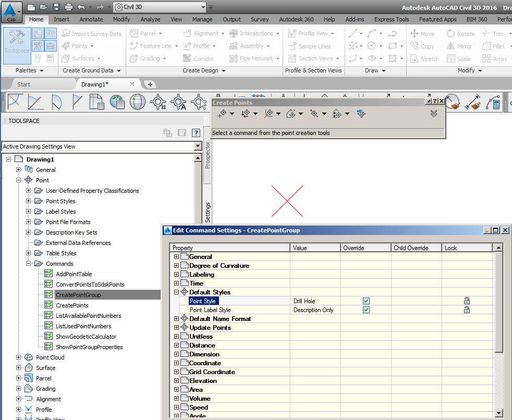
Task: Add a new drawing tab with plus button
Action: point(150,84)
